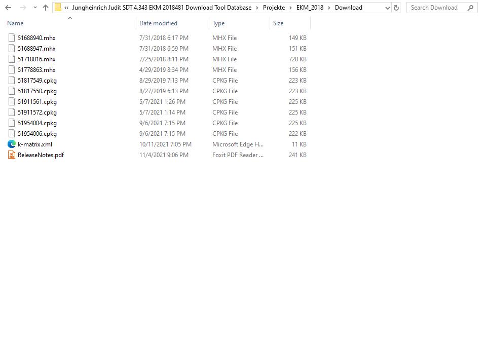Open the recent locations dropdown beside Back
Screen dimensions: 484x337
(34, 7)
